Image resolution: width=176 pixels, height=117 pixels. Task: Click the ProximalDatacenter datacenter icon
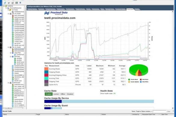point(8,8)
